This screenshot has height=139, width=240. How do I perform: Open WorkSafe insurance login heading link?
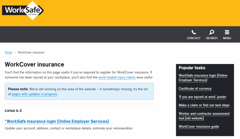(57, 121)
